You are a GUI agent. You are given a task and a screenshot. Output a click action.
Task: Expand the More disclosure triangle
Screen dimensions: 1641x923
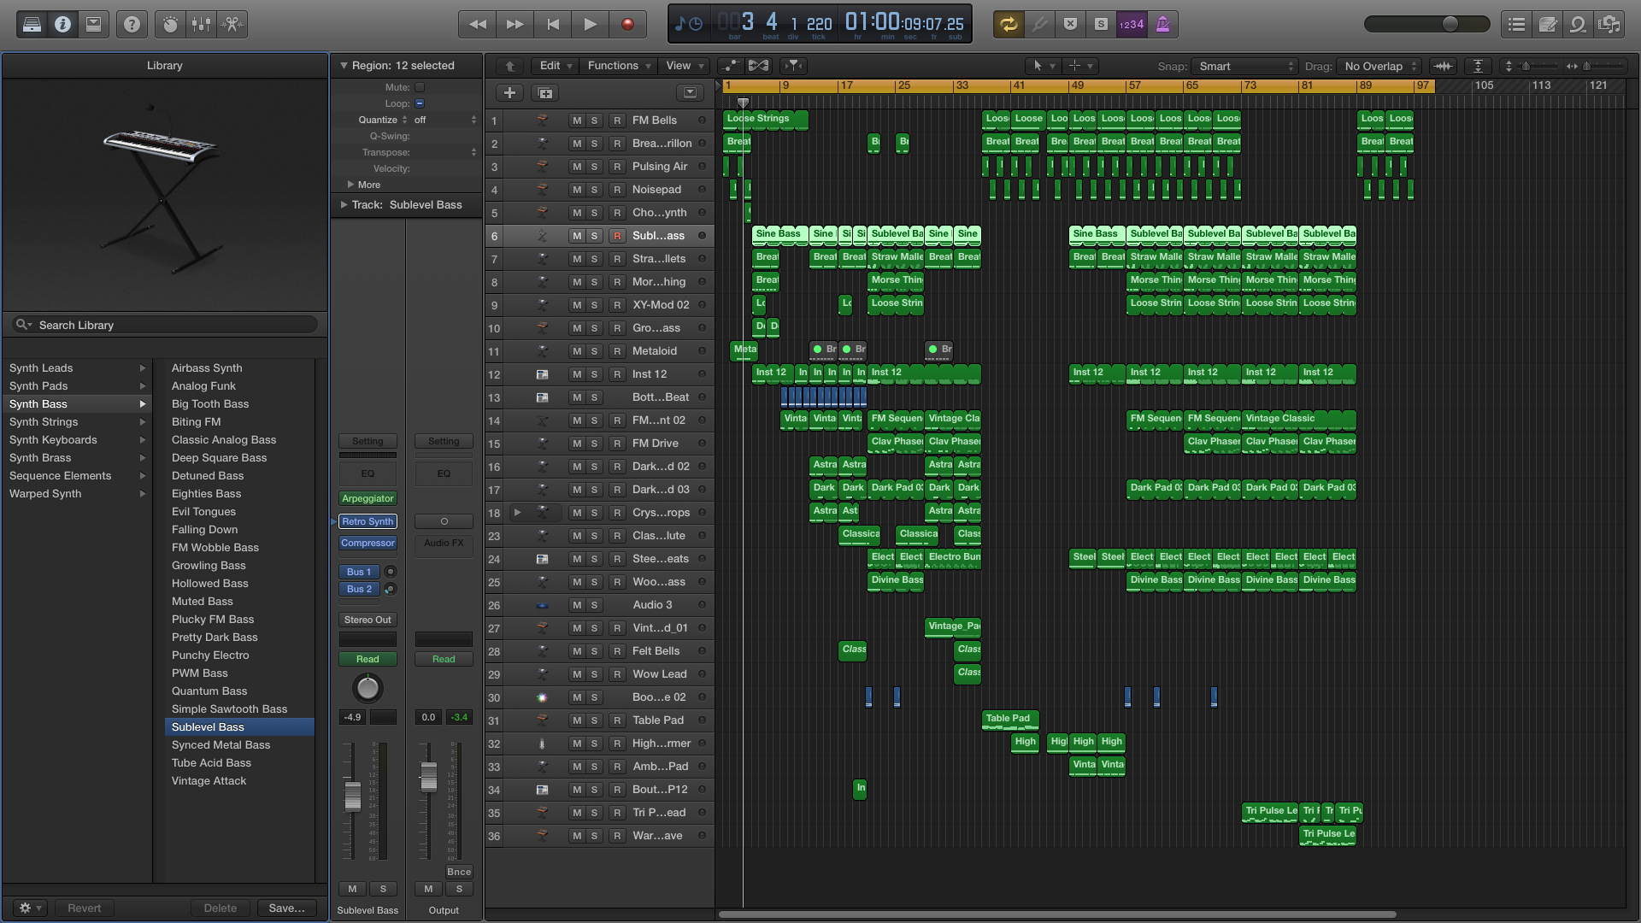(350, 185)
